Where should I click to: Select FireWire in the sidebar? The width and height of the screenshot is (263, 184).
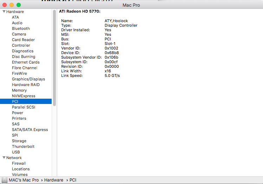click(19, 73)
